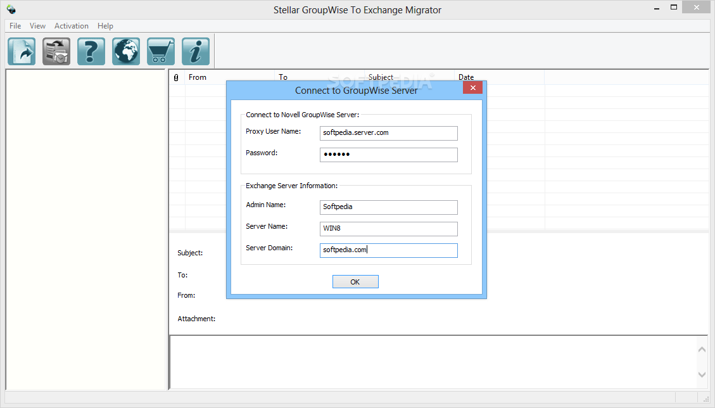Sort by the Date column header
715x408 pixels.
point(499,77)
